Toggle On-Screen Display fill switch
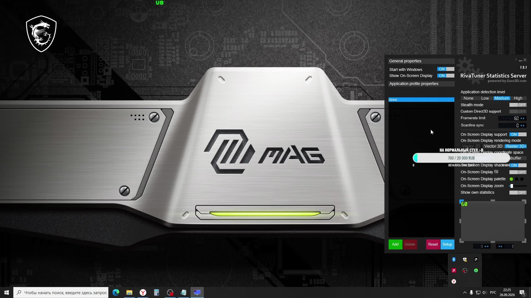 [x=518, y=172]
